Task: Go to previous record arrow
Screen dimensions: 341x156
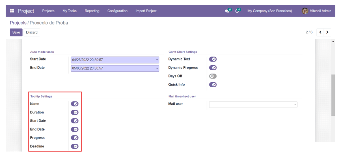Action: click(320, 32)
